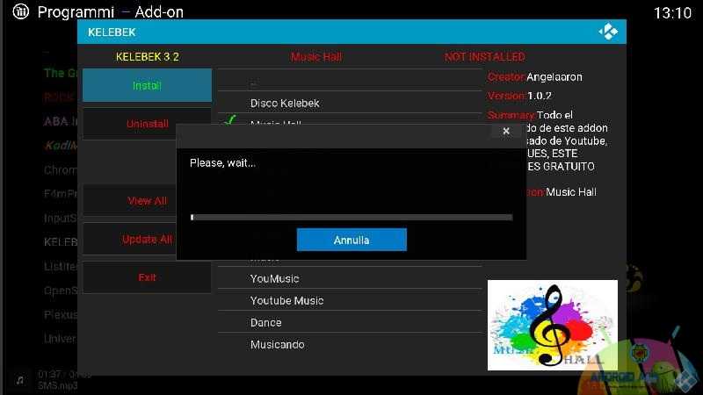Select Musicando entry in the list

click(x=350, y=344)
